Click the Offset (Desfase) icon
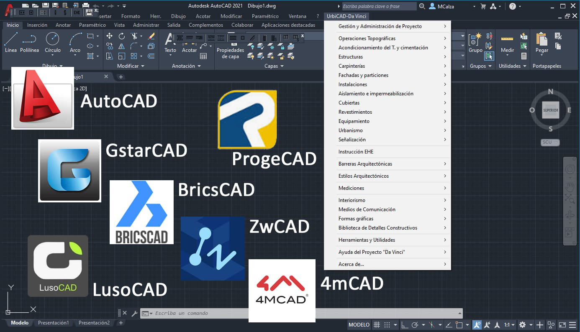Image resolution: width=580 pixels, height=332 pixels. point(151,56)
